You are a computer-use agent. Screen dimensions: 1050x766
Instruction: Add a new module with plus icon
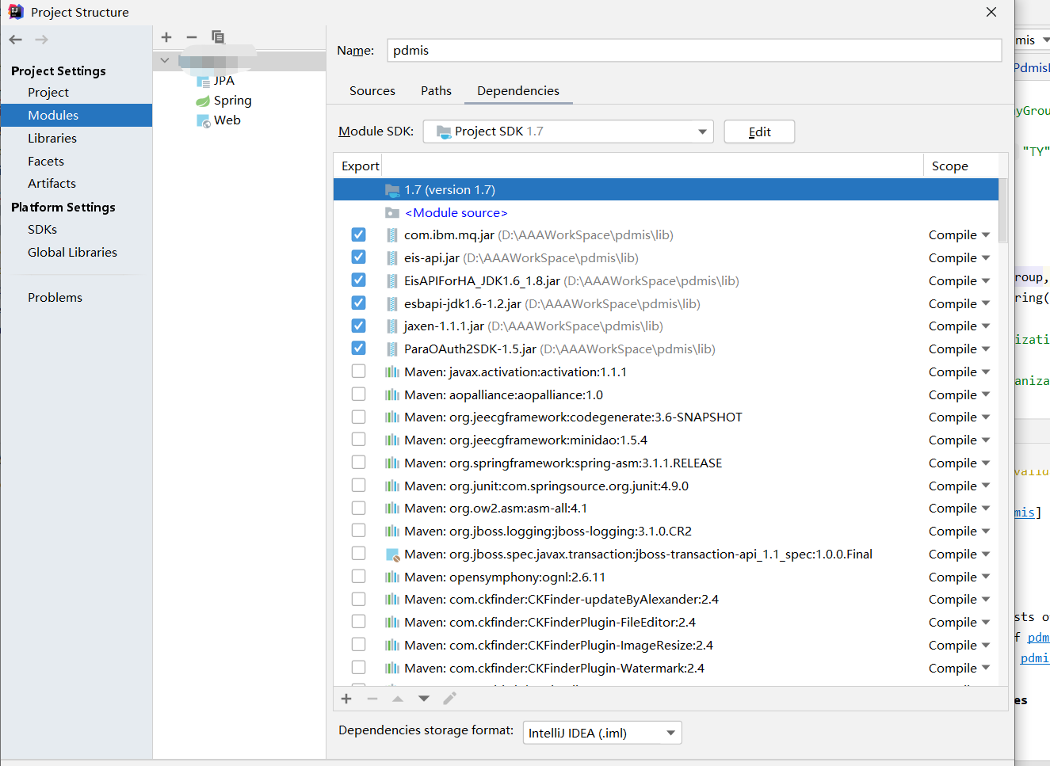tap(166, 37)
